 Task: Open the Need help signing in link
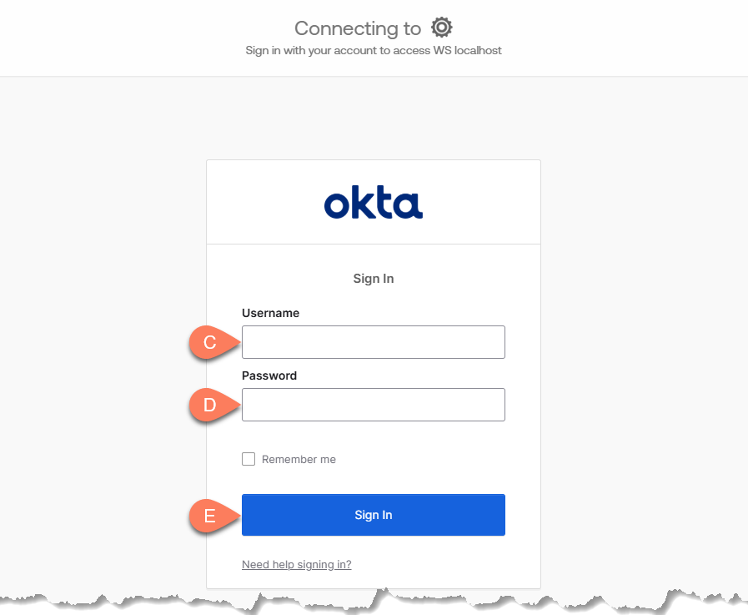click(296, 565)
